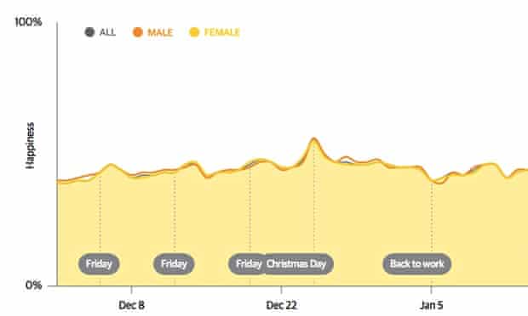Select the third Friday marker badge

pos(247,264)
